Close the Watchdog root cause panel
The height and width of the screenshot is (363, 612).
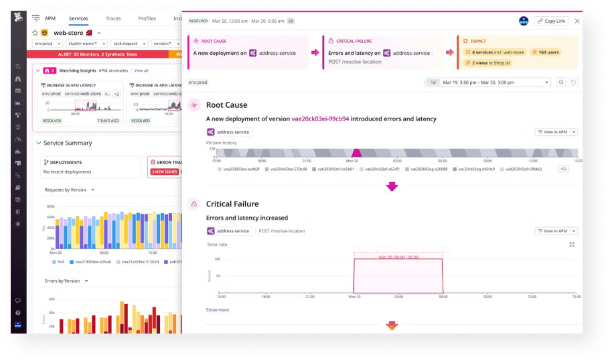(577, 21)
